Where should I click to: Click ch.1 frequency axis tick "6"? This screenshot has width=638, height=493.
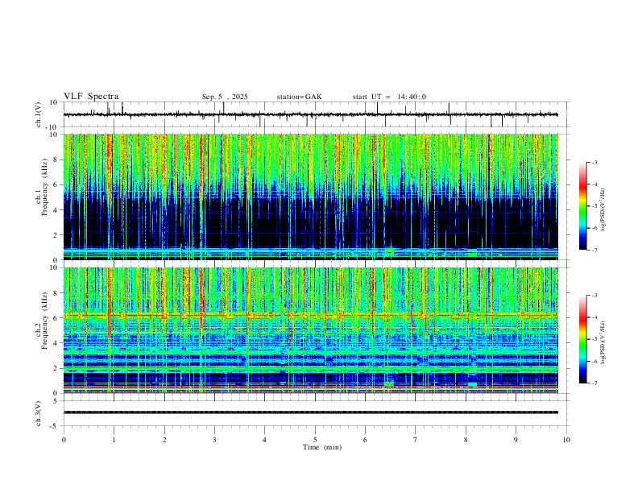point(56,184)
